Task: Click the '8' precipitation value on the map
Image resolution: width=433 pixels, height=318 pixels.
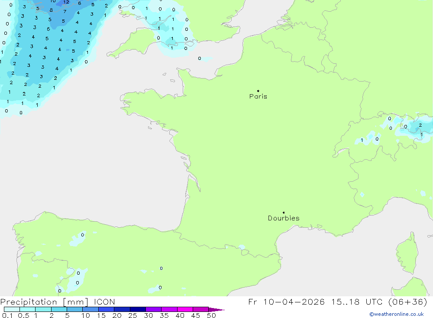Action: click(x=51, y=10)
